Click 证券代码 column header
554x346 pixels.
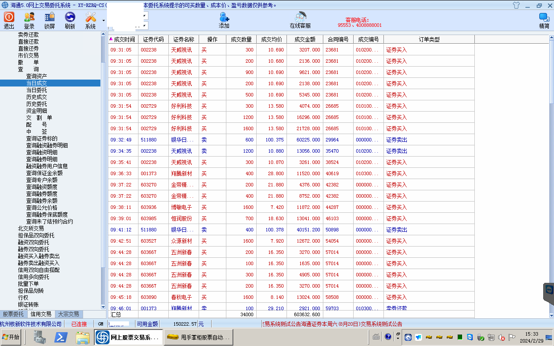click(153, 39)
